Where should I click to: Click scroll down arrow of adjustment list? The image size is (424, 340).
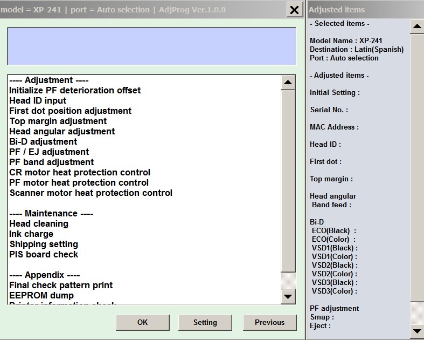[288, 297]
